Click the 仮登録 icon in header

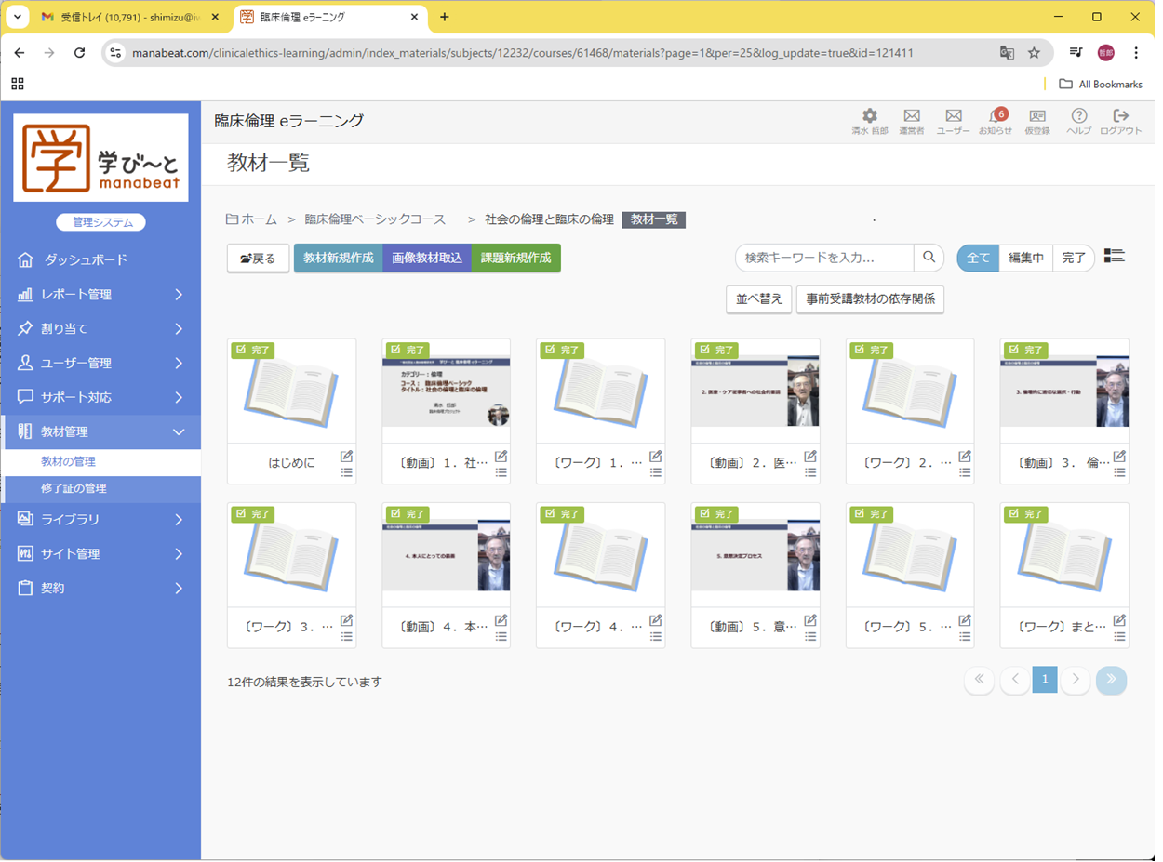(1036, 116)
